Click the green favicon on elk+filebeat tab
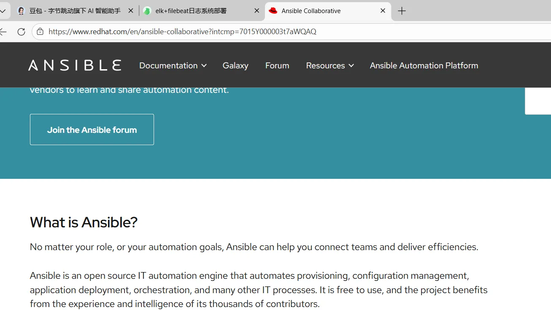 pos(147,11)
